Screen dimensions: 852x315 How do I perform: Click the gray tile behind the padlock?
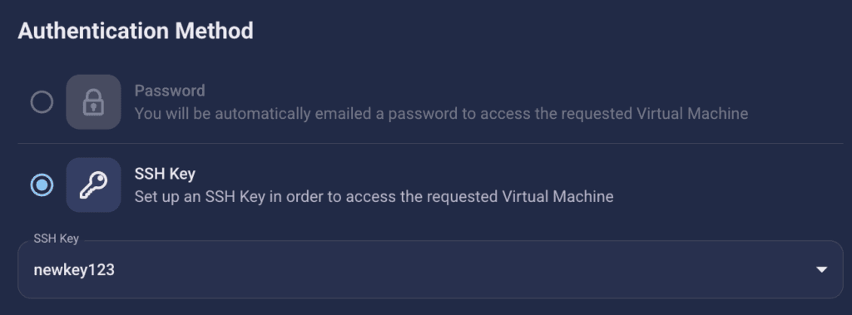coord(93,102)
